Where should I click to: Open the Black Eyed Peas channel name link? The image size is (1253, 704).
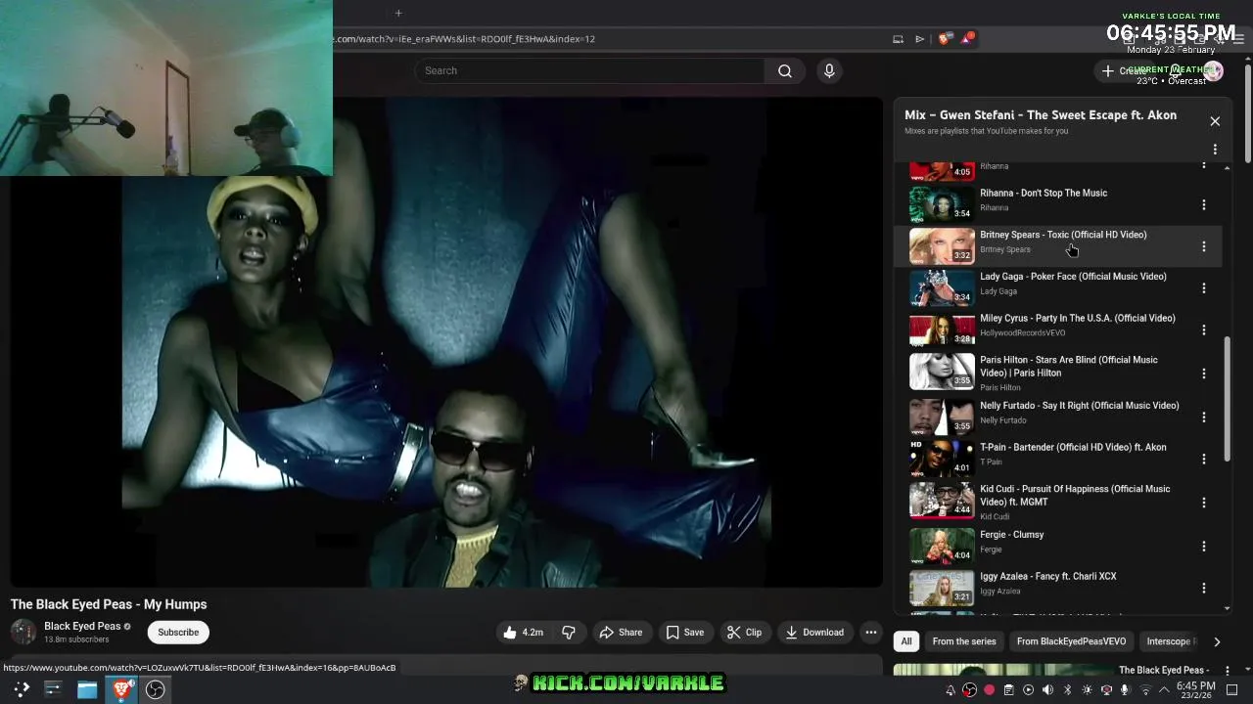[82, 626]
